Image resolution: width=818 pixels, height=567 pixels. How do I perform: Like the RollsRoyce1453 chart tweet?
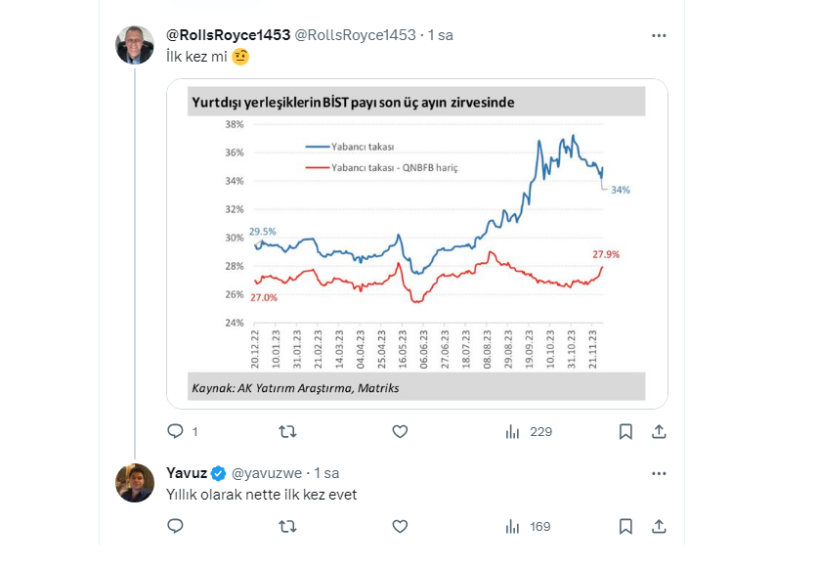[399, 431]
